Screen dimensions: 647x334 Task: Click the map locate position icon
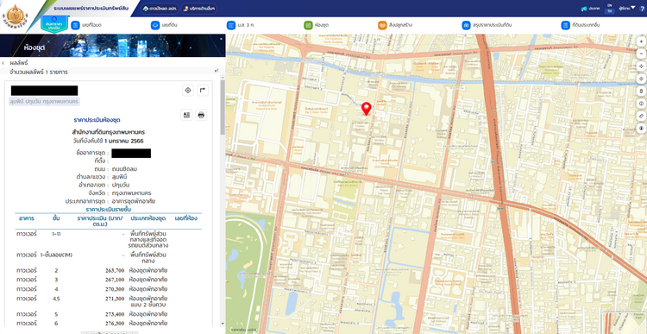pyautogui.click(x=641, y=79)
